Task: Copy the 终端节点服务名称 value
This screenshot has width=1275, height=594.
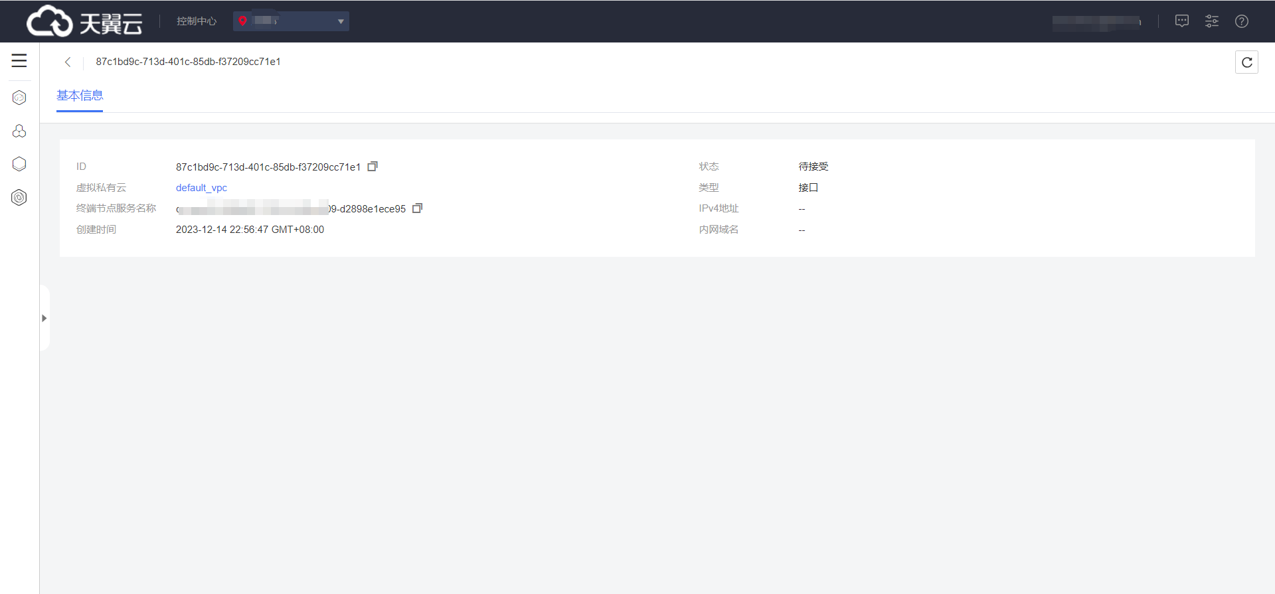Action: (417, 208)
